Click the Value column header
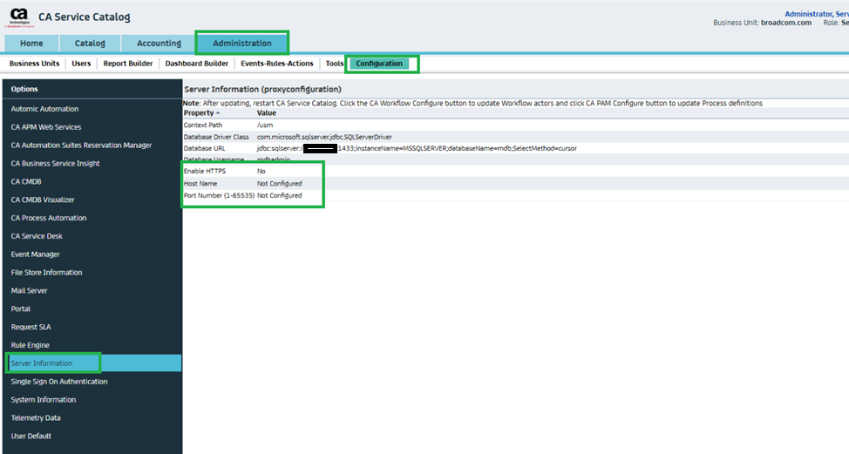The image size is (849, 454). coord(267,113)
